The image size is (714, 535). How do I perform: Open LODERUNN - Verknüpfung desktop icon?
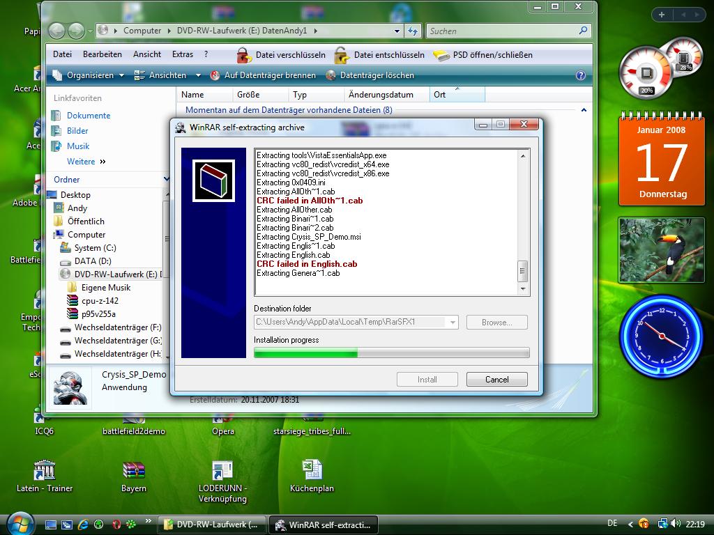click(x=222, y=470)
